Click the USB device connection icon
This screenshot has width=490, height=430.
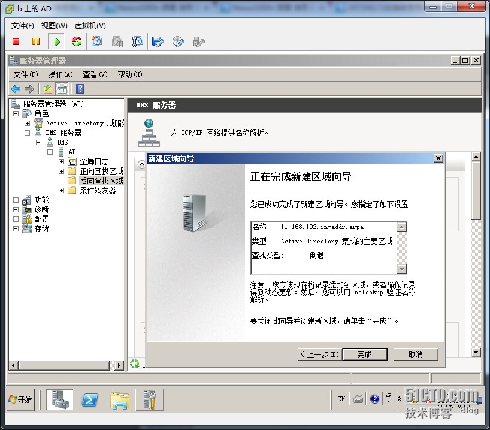coord(199,41)
